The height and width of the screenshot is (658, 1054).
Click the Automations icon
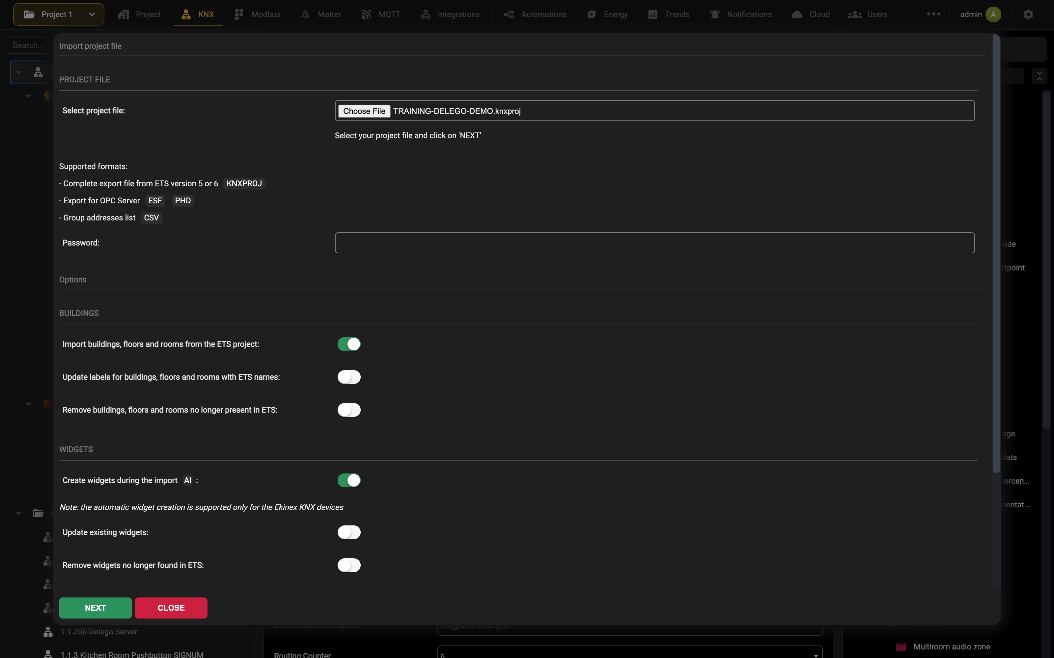click(509, 14)
